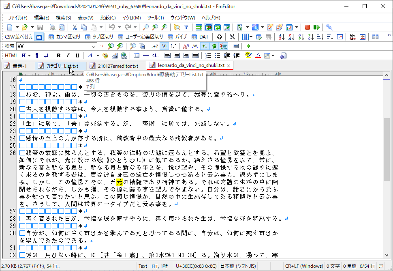Sort A to Z ascending
The image size is (393, 271).
282,37
